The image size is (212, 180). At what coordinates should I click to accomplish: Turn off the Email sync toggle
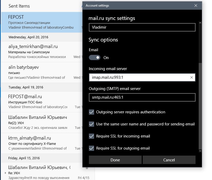pos(95,57)
